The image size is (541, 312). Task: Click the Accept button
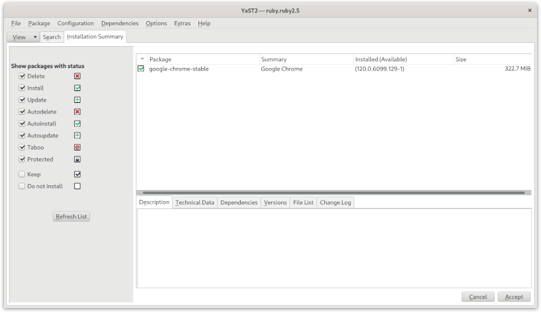[514, 297]
